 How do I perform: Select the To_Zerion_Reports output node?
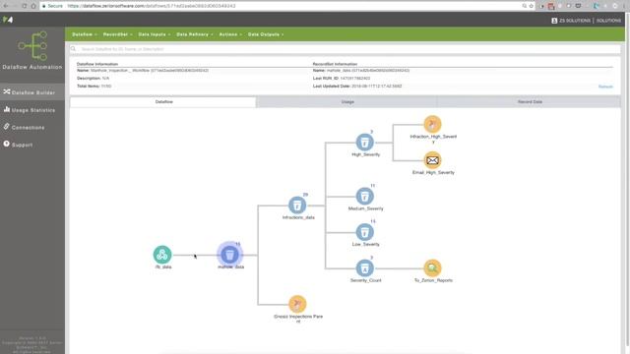(432, 268)
